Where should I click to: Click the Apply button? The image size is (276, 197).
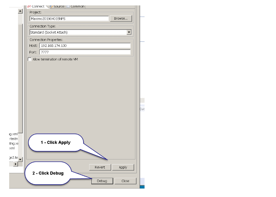(123, 167)
